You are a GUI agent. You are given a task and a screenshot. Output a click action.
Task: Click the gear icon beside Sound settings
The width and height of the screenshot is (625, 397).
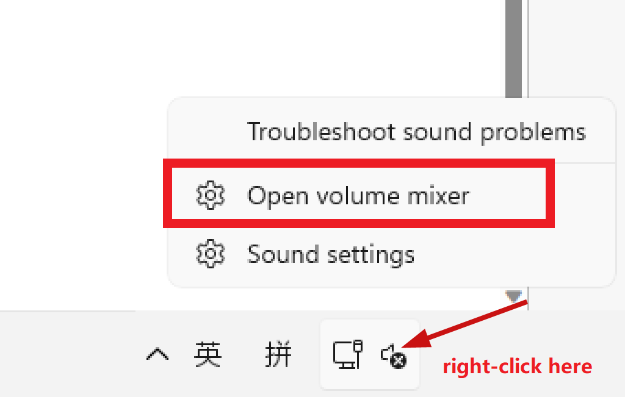(x=211, y=254)
